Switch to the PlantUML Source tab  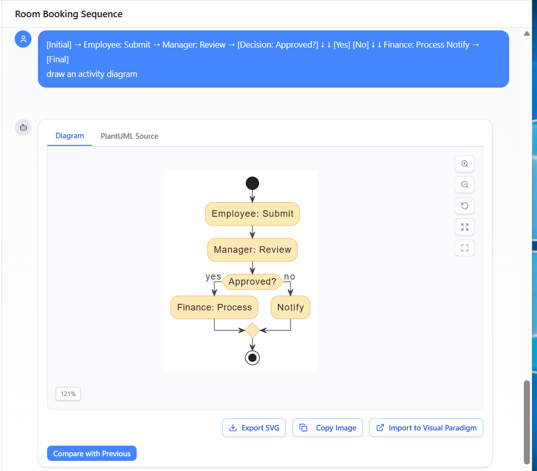point(129,136)
